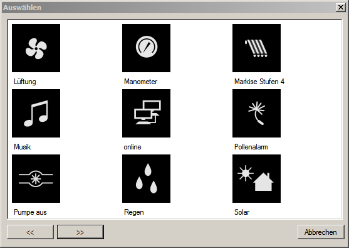
Task: Select the Pumpe aus pump icon
Action: [36, 179]
